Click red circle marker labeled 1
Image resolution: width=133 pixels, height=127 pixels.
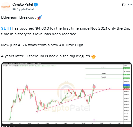[x=27, y=87]
